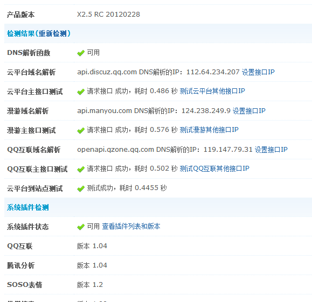Click green check icon in 漫游主接口测试 row
The width and height of the screenshot is (312, 302).
click(81, 130)
